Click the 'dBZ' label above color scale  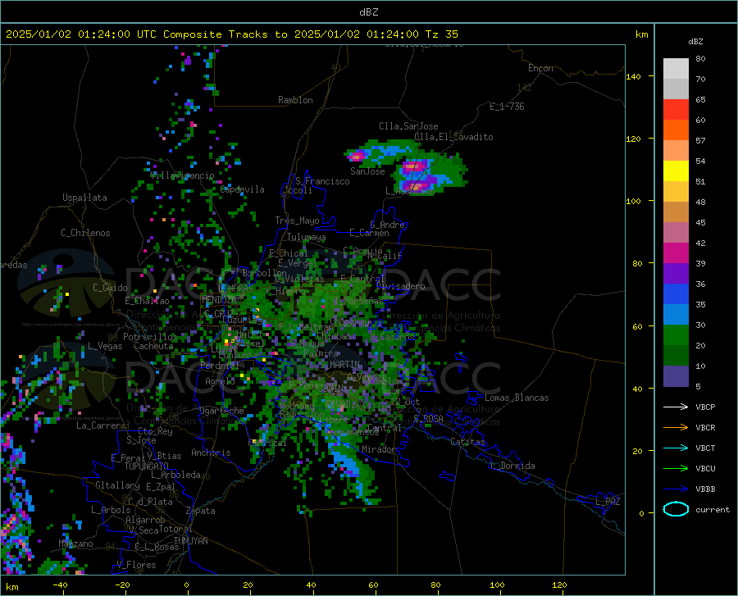695,42
